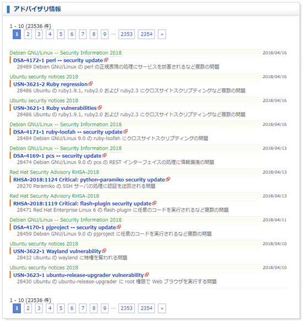303x321 pixels.
Task: Click external link icon beside DSA-4172-1 perl
Action: [106, 60]
